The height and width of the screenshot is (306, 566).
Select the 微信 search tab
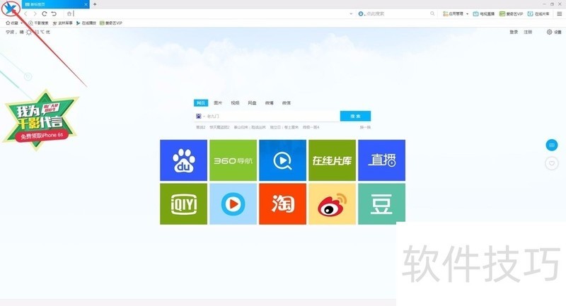tap(287, 102)
